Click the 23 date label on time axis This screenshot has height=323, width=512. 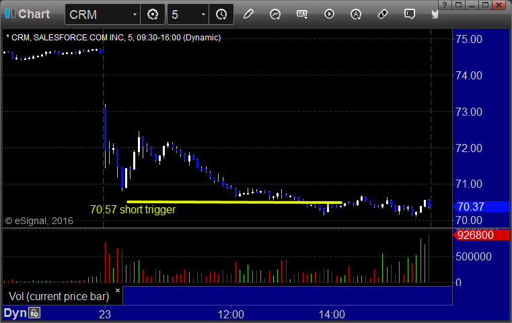click(105, 314)
